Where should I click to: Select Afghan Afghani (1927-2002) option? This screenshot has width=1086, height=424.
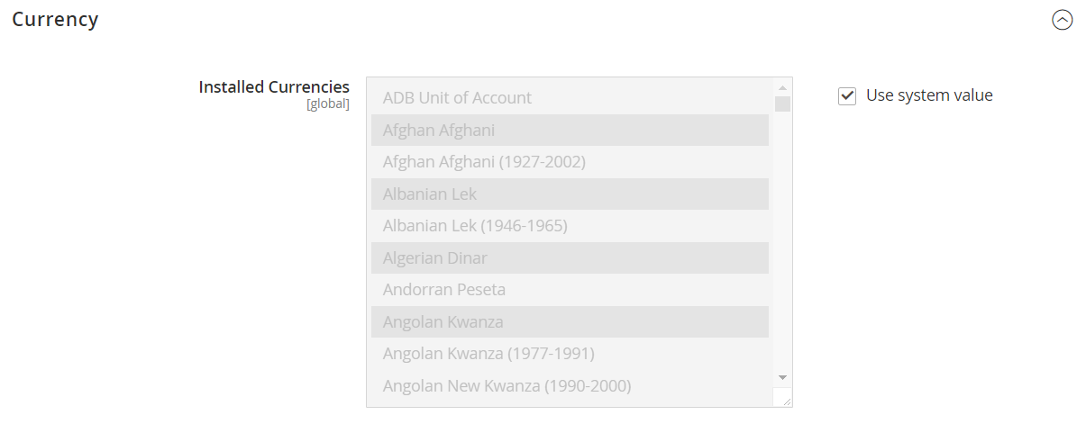pyautogui.click(x=570, y=162)
